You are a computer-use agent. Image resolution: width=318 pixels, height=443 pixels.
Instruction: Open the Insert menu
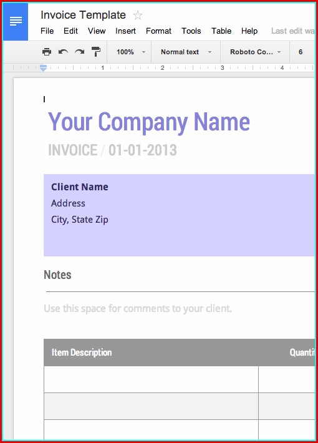click(x=126, y=31)
